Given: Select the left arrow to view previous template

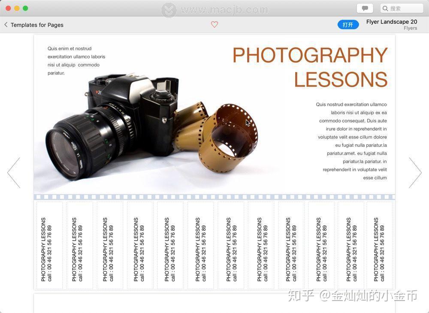Looking at the screenshot, I should click(x=14, y=172).
